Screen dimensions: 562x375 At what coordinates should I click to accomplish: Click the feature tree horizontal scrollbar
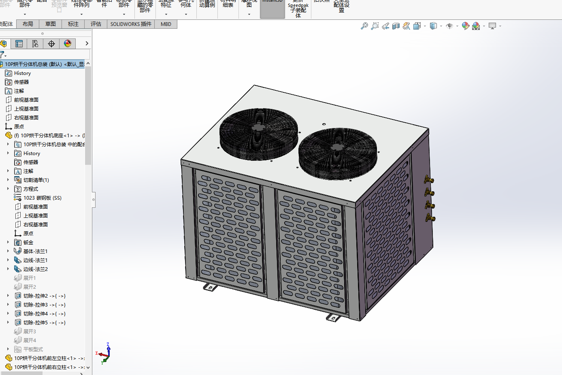(x=21, y=373)
